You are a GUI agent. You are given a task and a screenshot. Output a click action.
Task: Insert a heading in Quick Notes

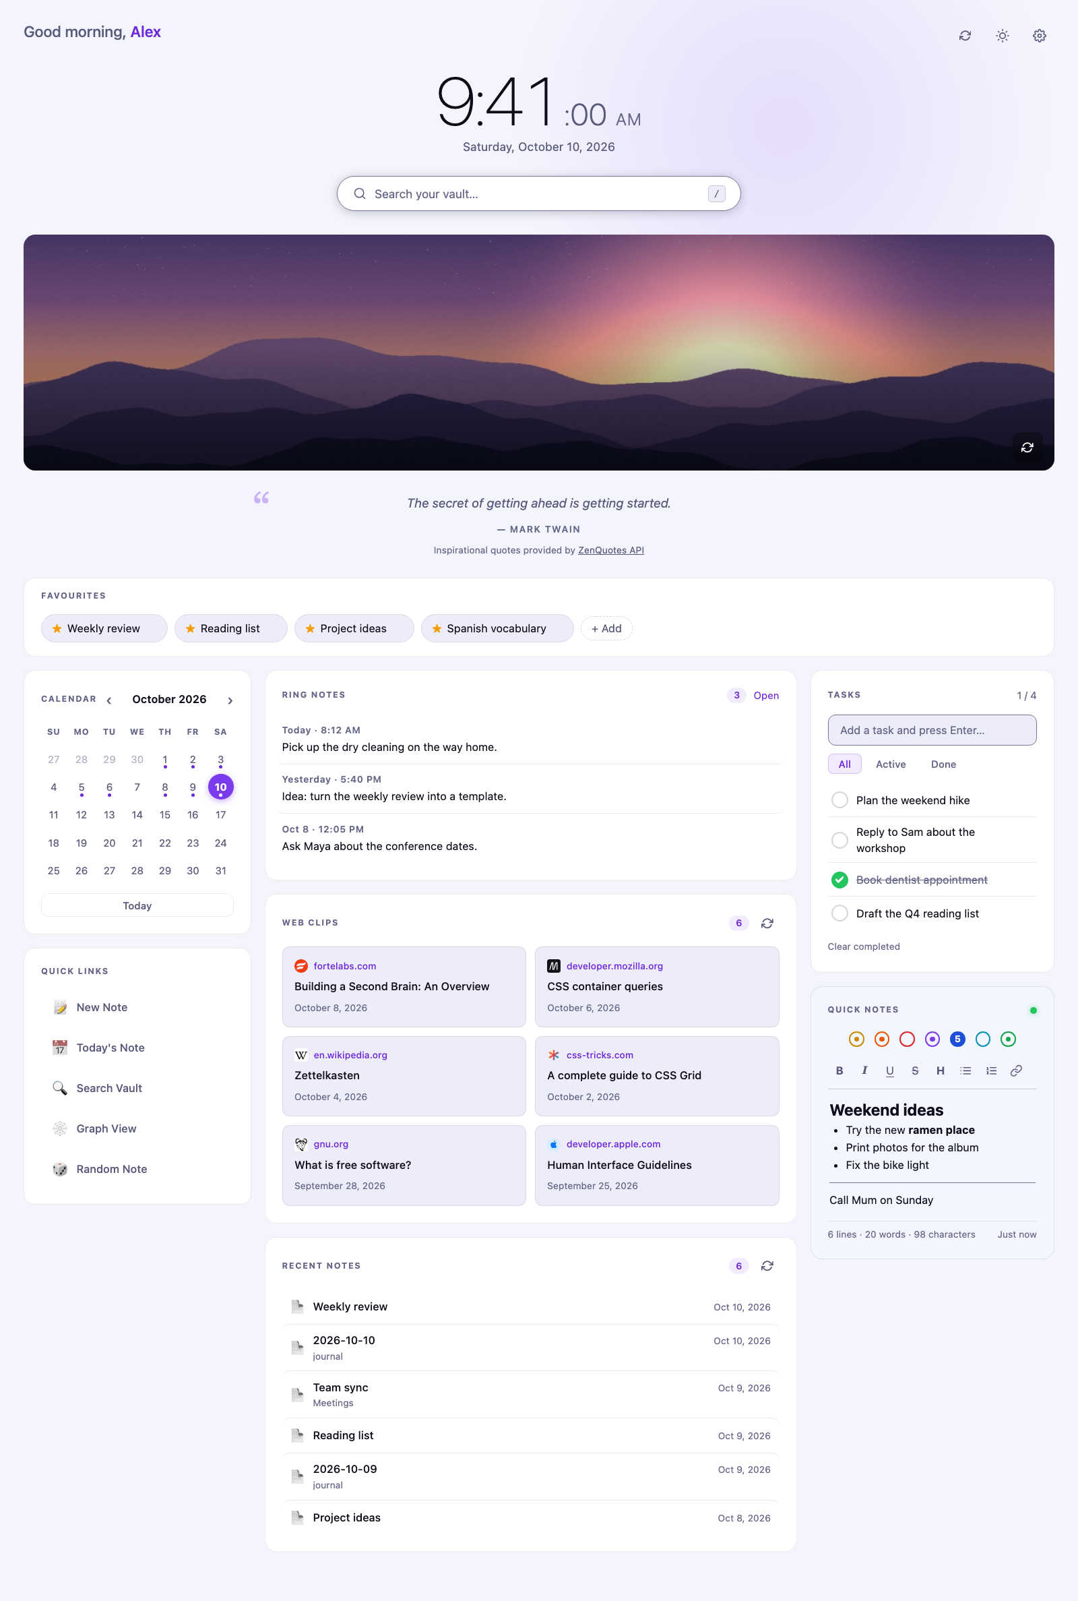[x=941, y=1070]
